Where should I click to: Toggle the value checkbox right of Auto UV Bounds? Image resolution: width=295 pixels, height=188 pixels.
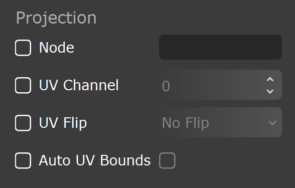(x=167, y=160)
